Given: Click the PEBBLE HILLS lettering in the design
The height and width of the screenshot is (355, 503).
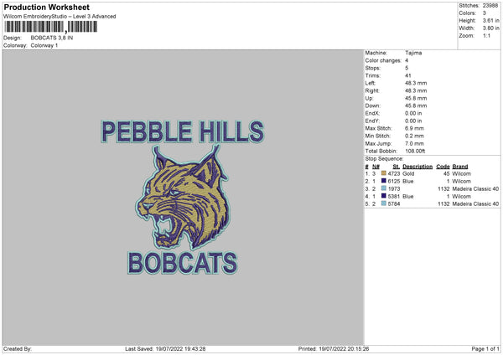Looking at the screenshot, I should point(182,131).
